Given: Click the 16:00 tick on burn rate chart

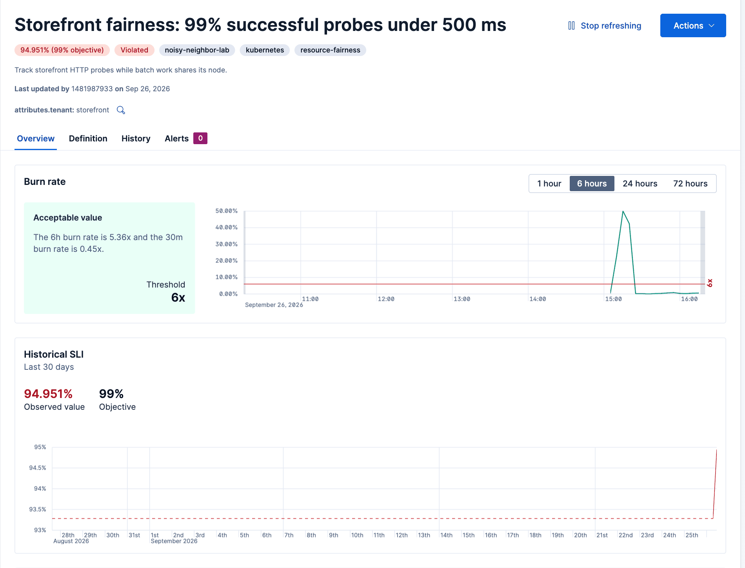Looking at the screenshot, I should [689, 299].
